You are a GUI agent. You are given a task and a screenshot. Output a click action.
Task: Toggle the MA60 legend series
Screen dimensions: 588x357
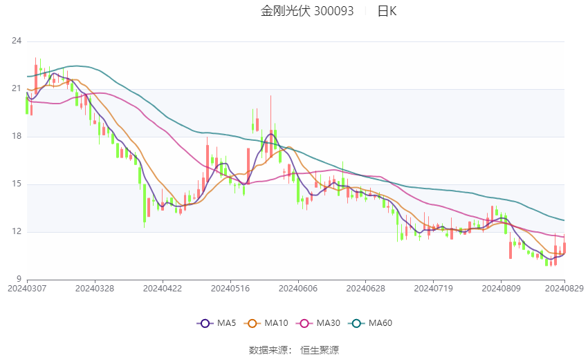tap(370, 323)
